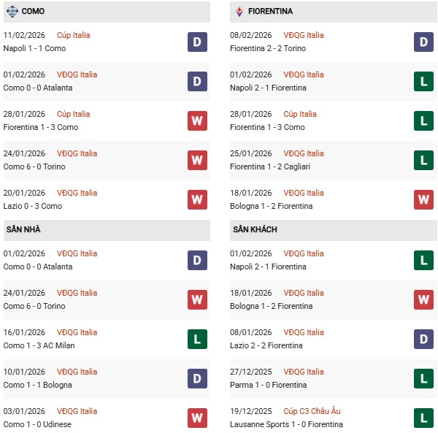Select the SÂN NHÀ section header
Image resolution: width=438 pixels, height=433 pixels.
24,229
